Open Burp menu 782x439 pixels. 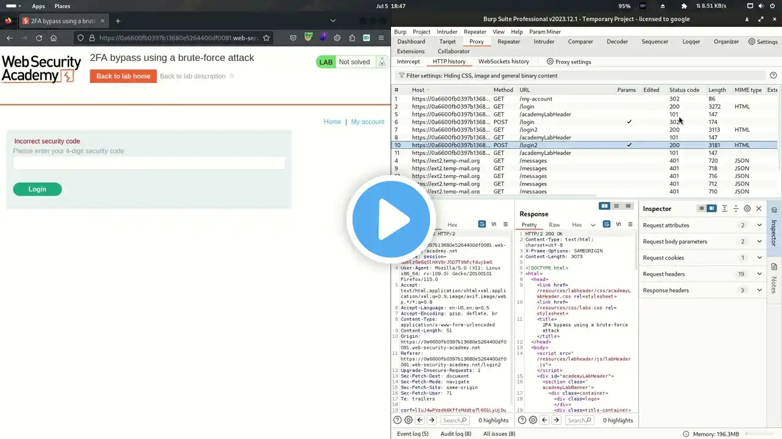(x=400, y=32)
